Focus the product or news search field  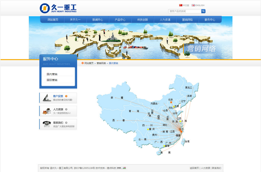(185, 11)
